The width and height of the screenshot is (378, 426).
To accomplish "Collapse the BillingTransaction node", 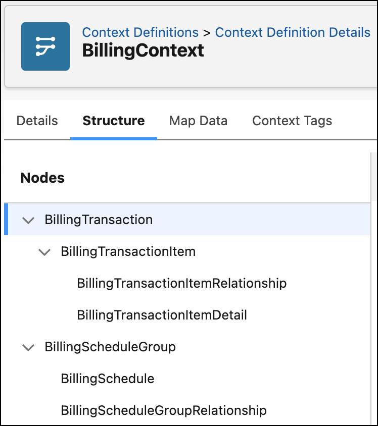I will [29, 220].
